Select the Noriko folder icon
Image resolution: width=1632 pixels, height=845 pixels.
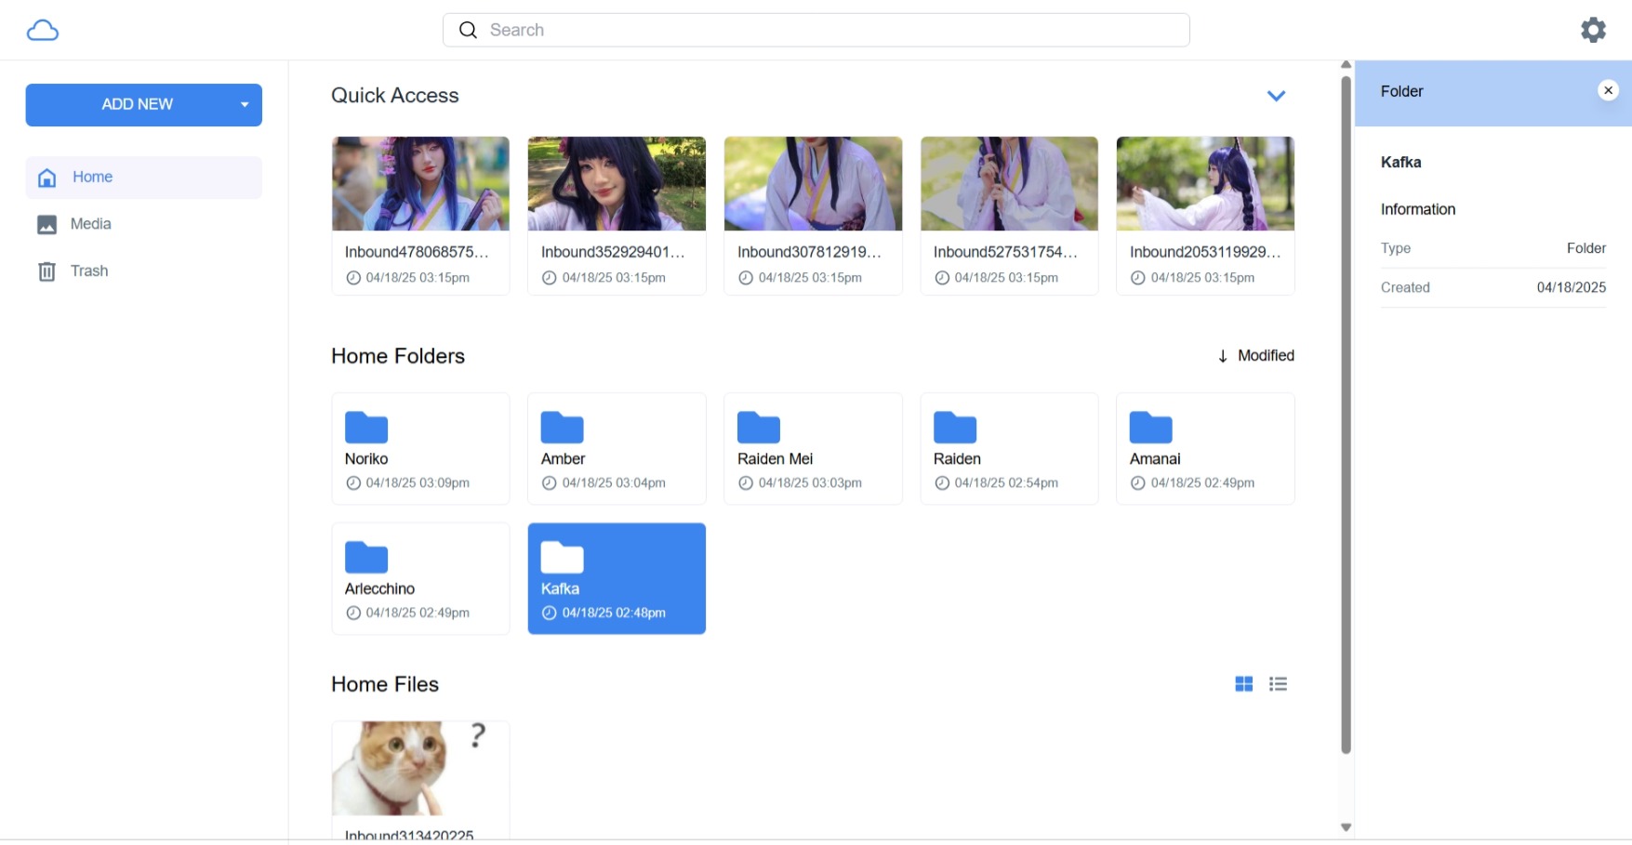point(366,428)
